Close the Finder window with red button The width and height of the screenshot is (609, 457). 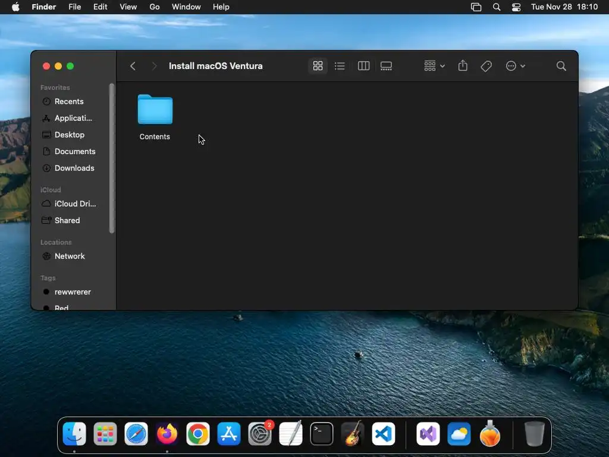point(46,66)
